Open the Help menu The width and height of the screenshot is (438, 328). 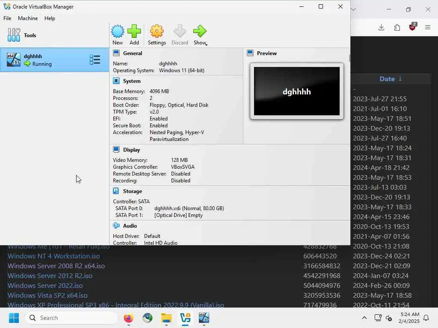(x=50, y=18)
